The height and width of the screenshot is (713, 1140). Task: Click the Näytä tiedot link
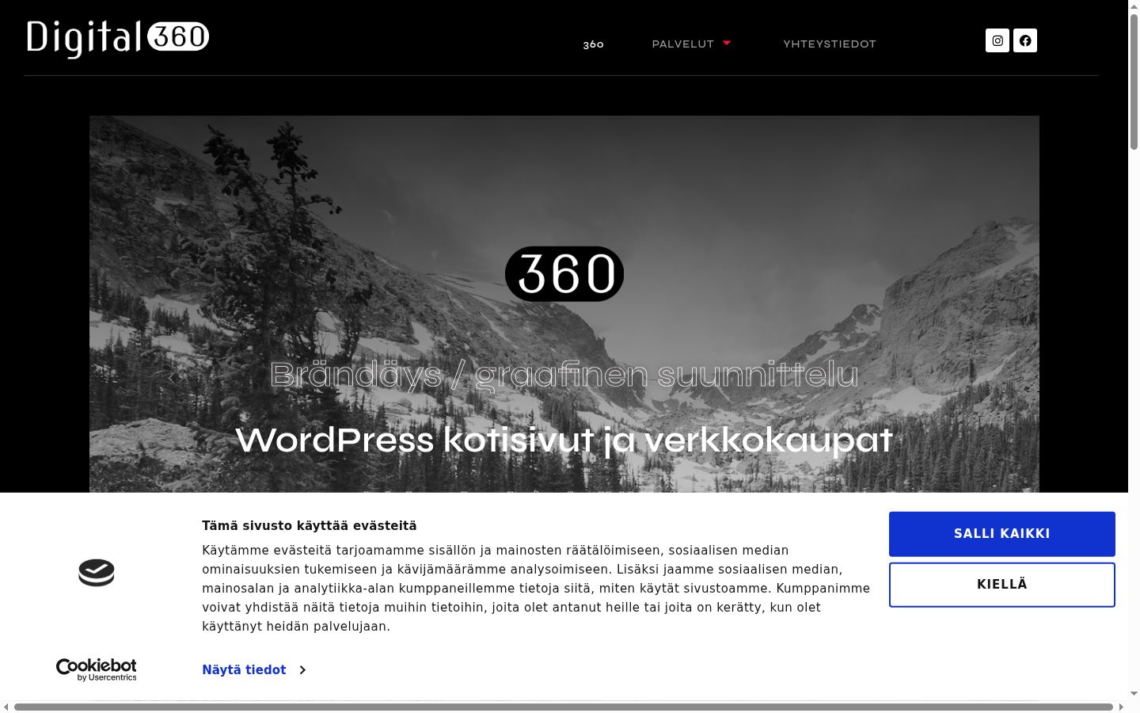tap(244, 670)
